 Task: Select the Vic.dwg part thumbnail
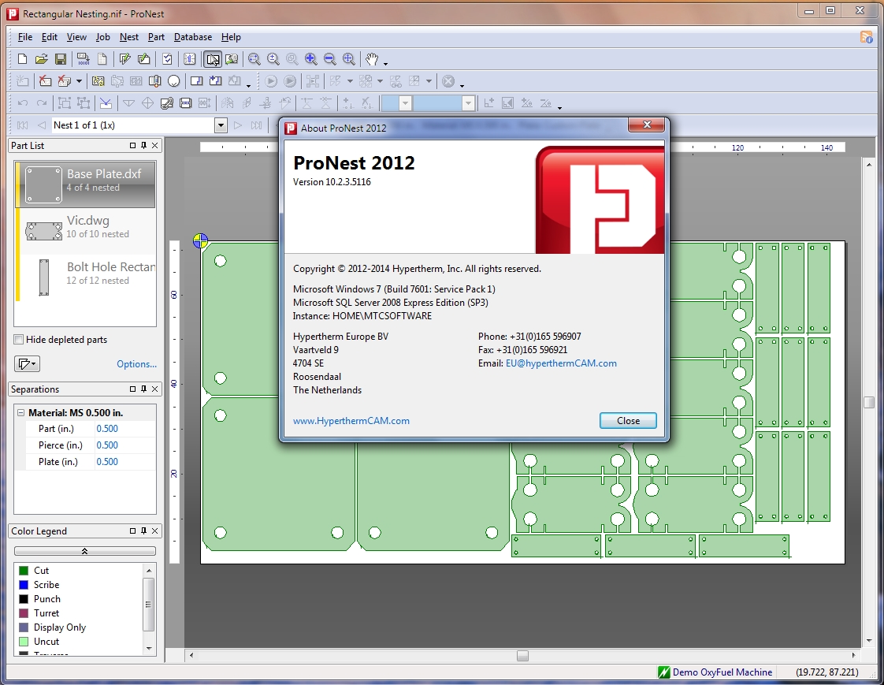point(44,230)
